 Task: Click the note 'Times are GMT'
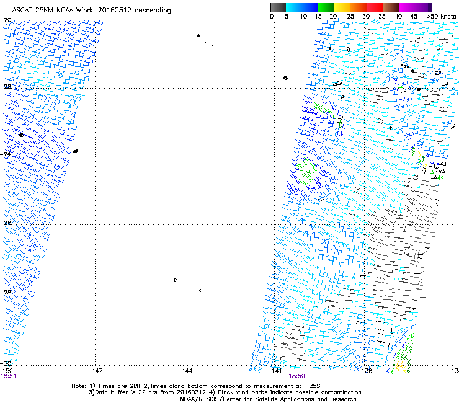119,386
